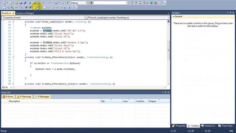Select the Toolbox tab at the bottom
The height and width of the screenshot is (133, 236).
193,126
